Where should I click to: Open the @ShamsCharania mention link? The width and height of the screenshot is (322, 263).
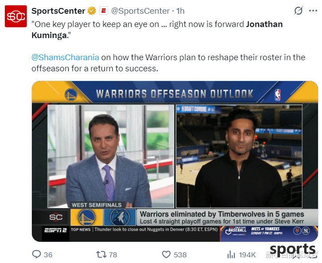[65, 57]
